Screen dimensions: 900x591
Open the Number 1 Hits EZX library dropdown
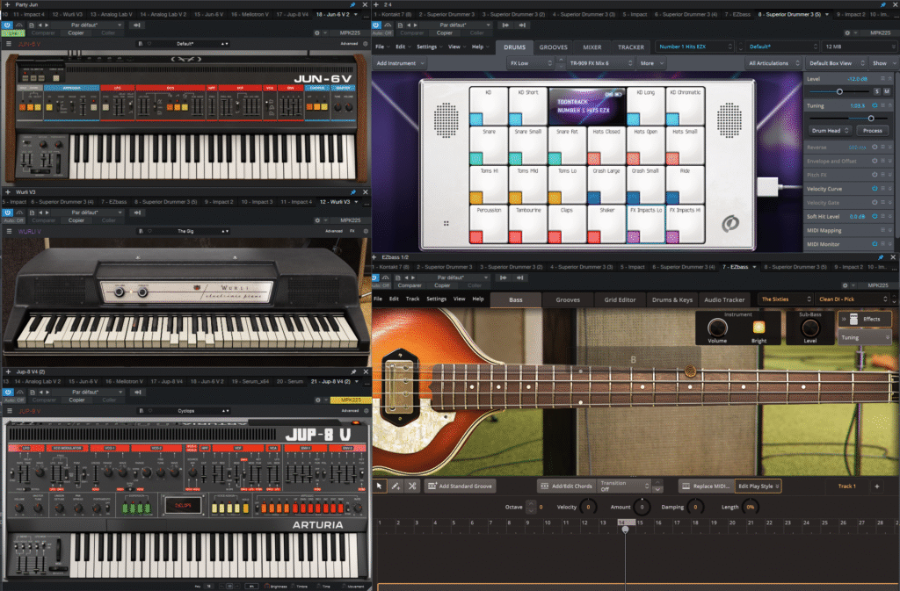pyautogui.click(x=696, y=47)
